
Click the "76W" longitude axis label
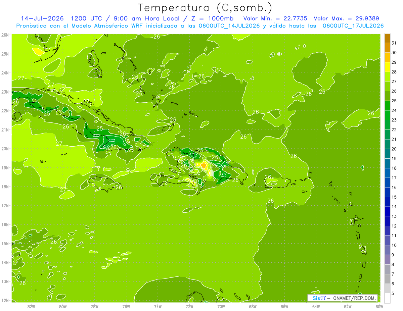(126, 306)
